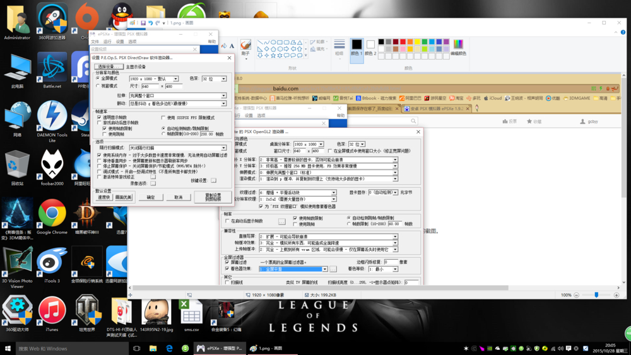The width and height of the screenshot is (631, 355).
Task: Toggle the SSSPSX FPS limit mode checkbox
Action: (x=164, y=117)
